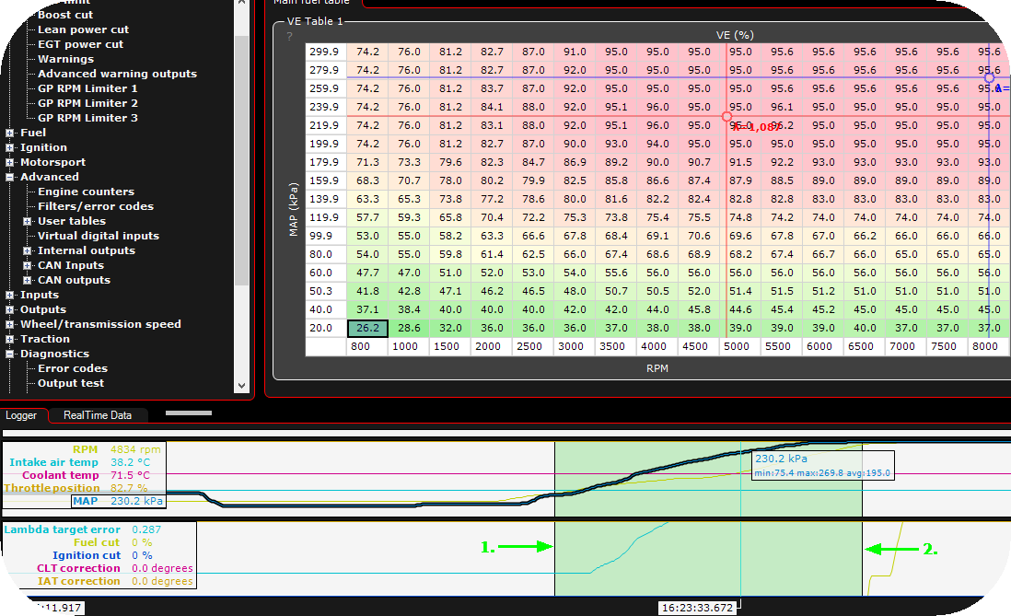Select VE cell 84.1 at 239.9 kPa

click(x=492, y=107)
